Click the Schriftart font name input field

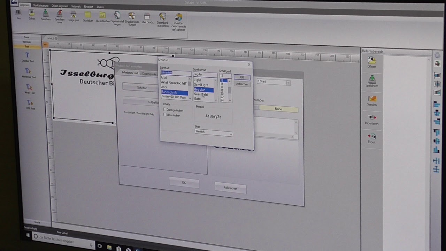coord(176,73)
